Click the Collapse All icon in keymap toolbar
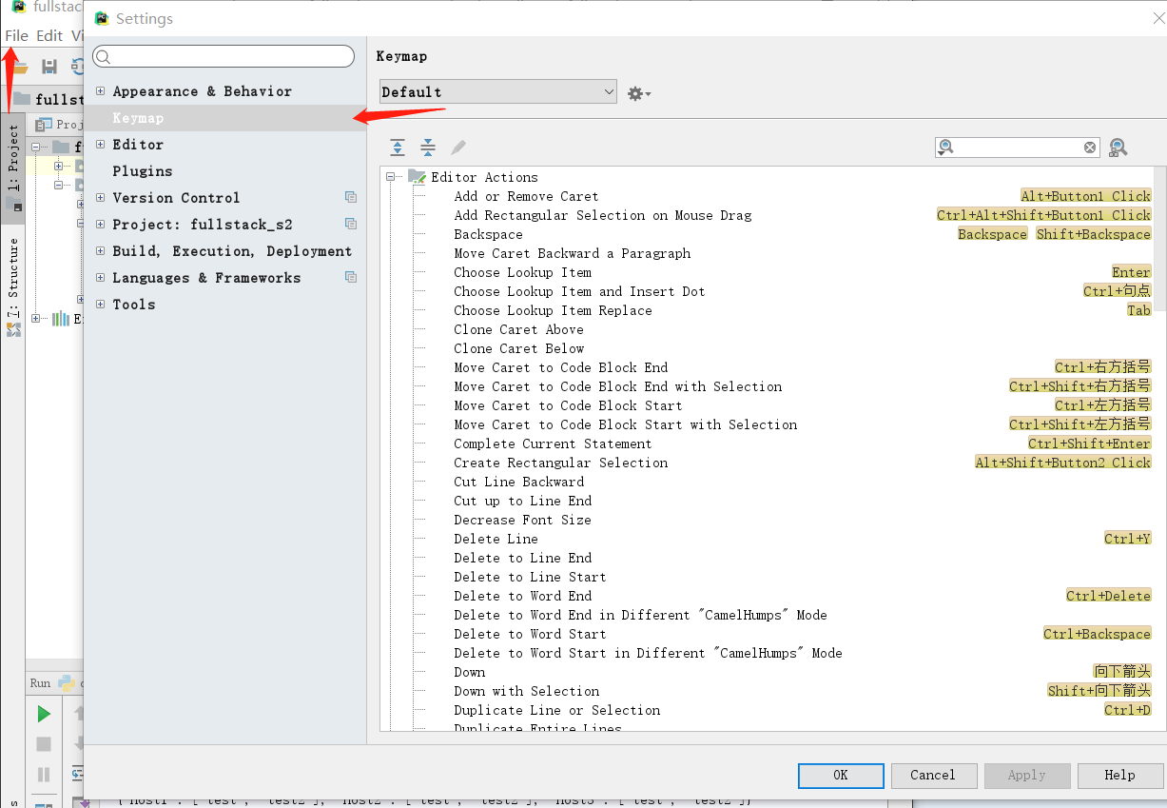Image resolution: width=1167 pixels, height=808 pixels. point(428,148)
